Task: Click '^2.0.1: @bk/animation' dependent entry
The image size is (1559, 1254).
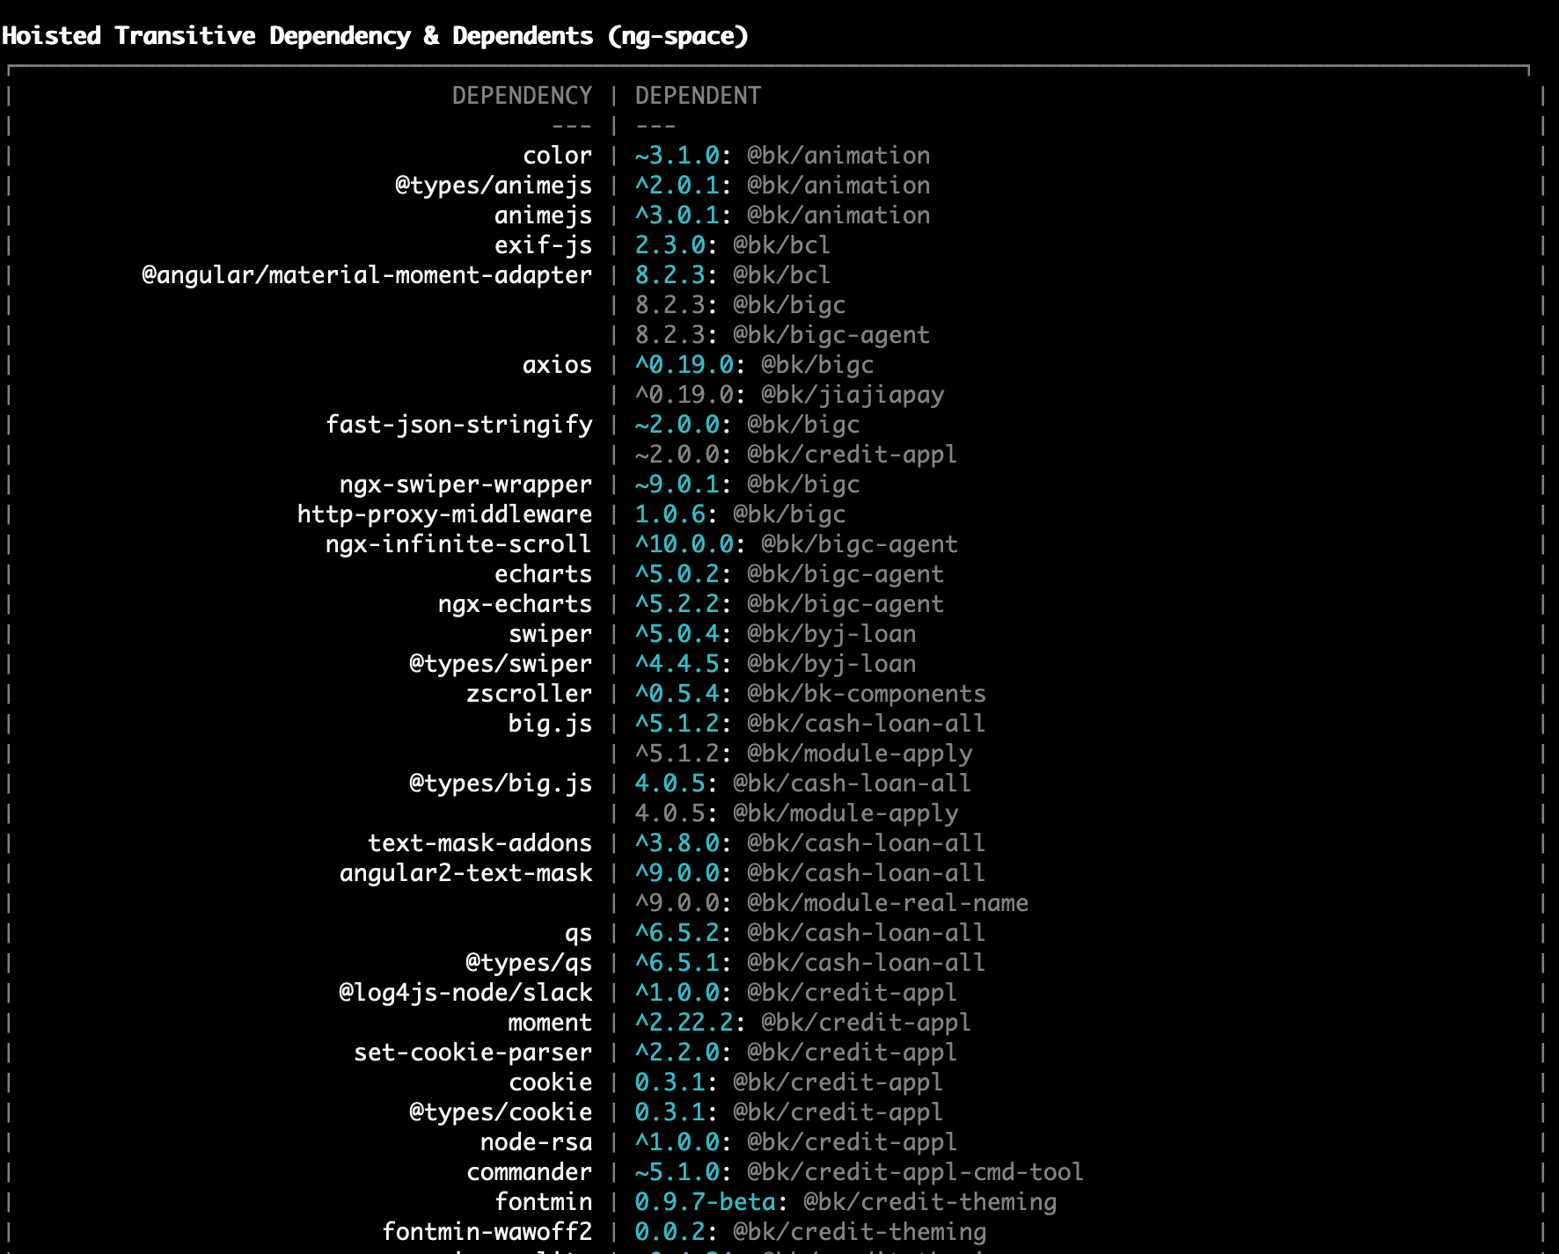Action: click(x=782, y=186)
